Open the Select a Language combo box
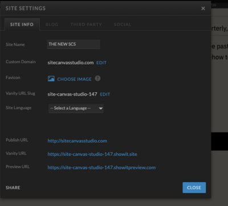This screenshot has width=228, height=206. 76,109
